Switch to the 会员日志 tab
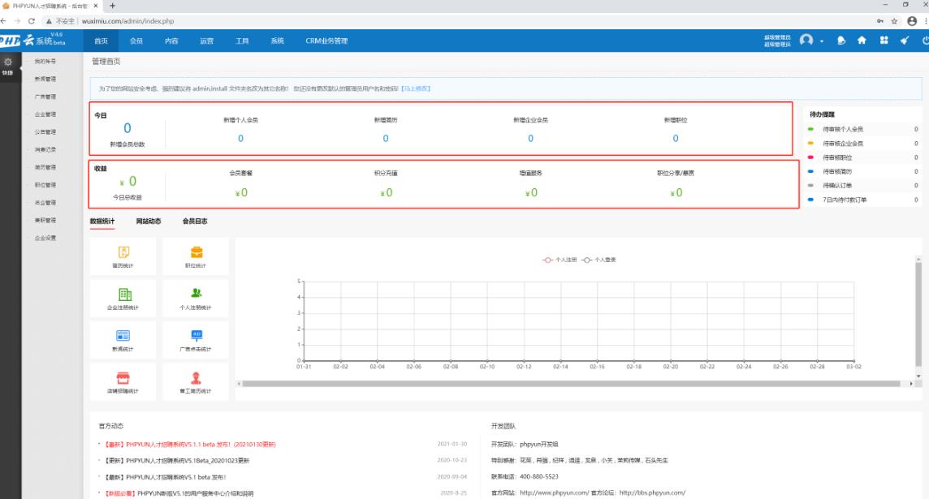Viewport: 929px width, 499px height. (x=195, y=221)
